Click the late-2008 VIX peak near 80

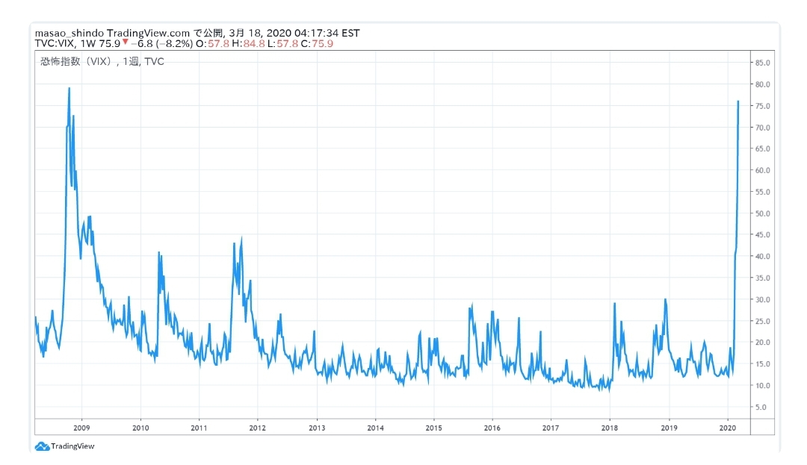pyautogui.click(x=69, y=89)
